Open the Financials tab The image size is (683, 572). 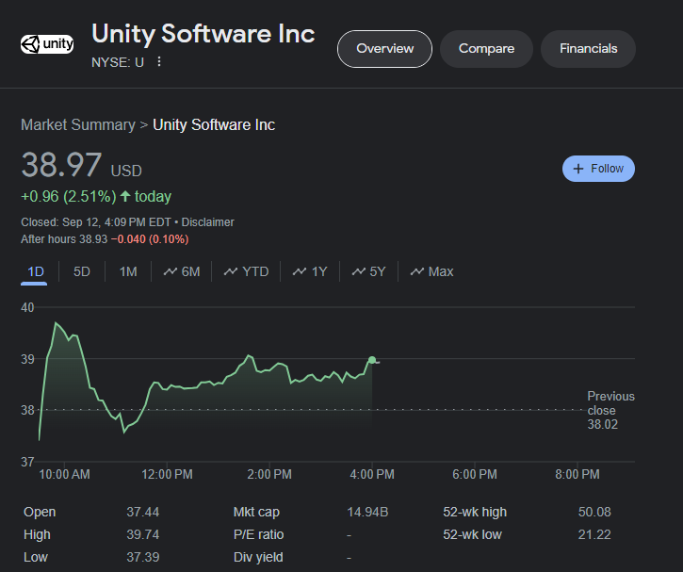coord(588,49)
